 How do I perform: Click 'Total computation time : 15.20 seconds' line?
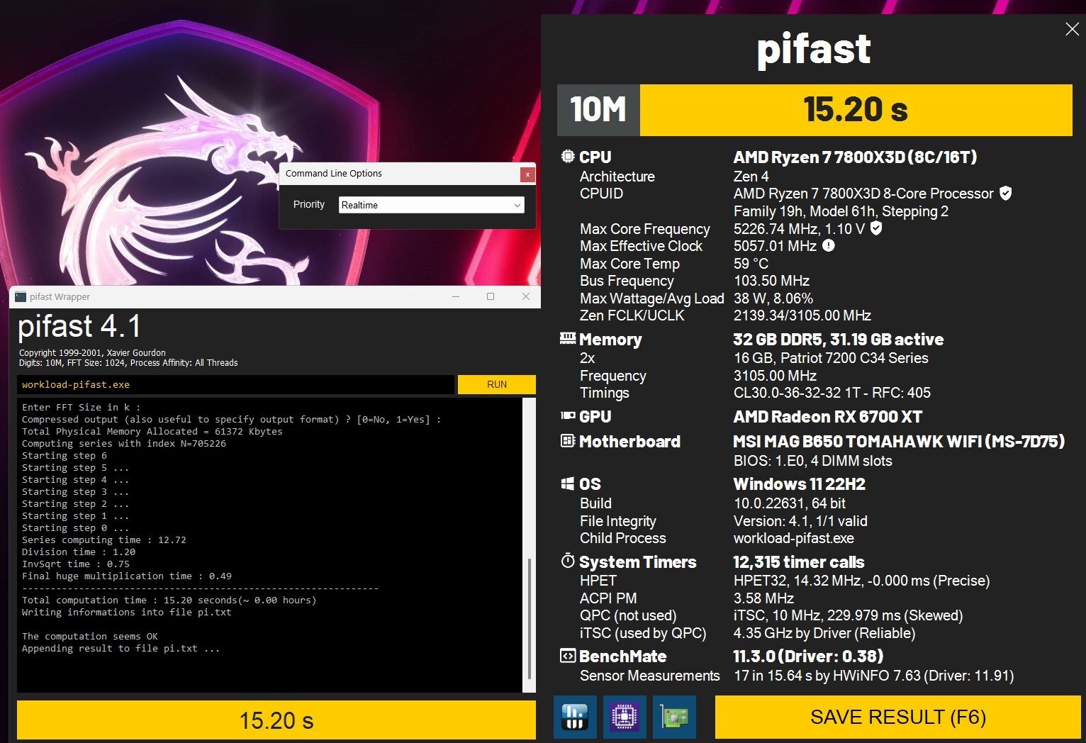point(169,600)
